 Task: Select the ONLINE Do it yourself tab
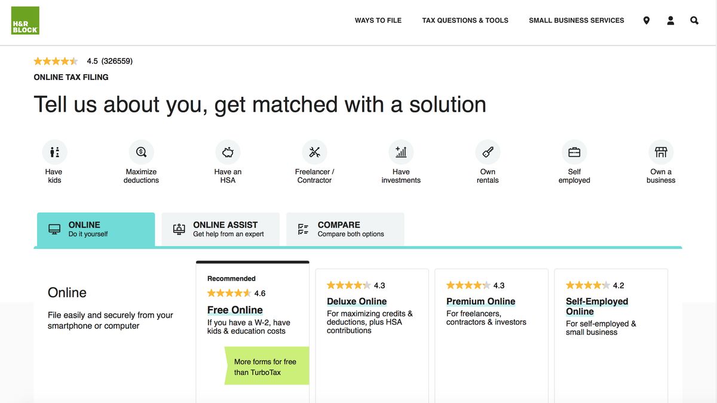click(x=96, y=229)
